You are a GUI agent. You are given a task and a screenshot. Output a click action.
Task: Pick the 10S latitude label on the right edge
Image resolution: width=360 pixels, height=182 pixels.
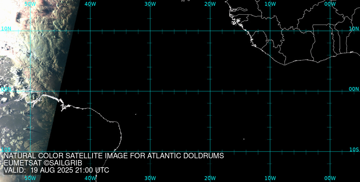tap(354, 150)
